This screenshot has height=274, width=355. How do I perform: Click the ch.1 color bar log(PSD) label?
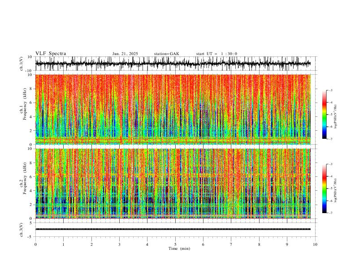[x=336, y=117]
